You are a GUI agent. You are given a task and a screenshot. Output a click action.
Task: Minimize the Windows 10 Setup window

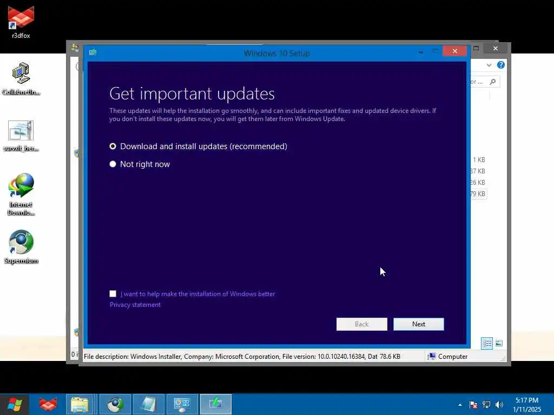tap(420, 52)
